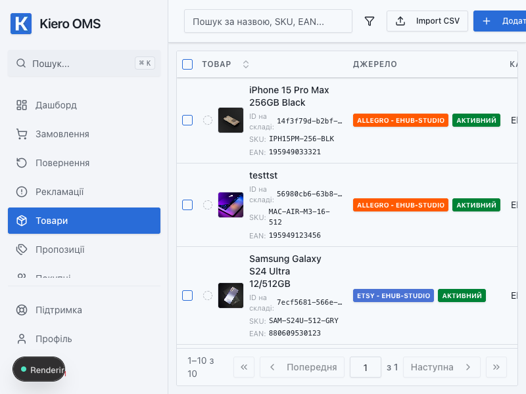Click the testtst product name
This screenshot has width=526, height=394.
coord(264,175)
